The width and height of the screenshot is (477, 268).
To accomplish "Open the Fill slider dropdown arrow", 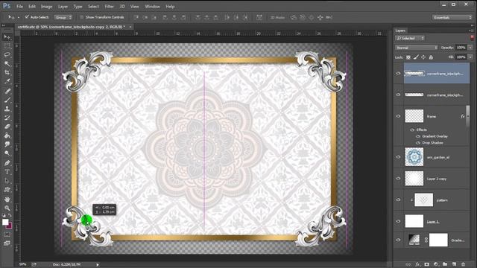I will (470, 57).
